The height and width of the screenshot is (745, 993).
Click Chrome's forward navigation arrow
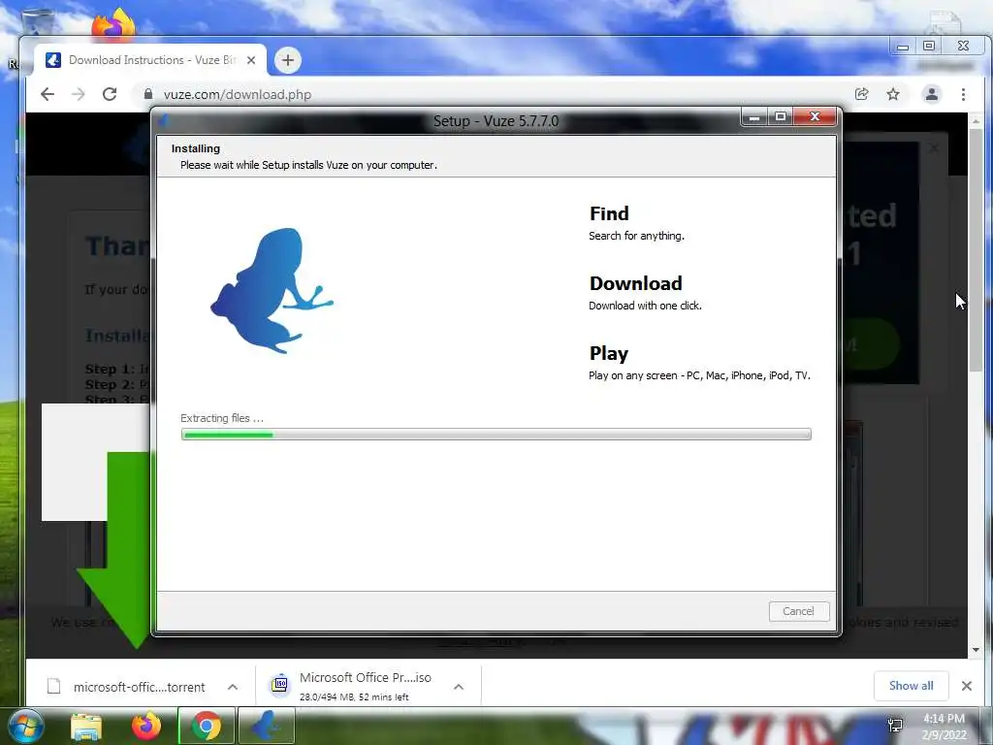click(78, 94)
